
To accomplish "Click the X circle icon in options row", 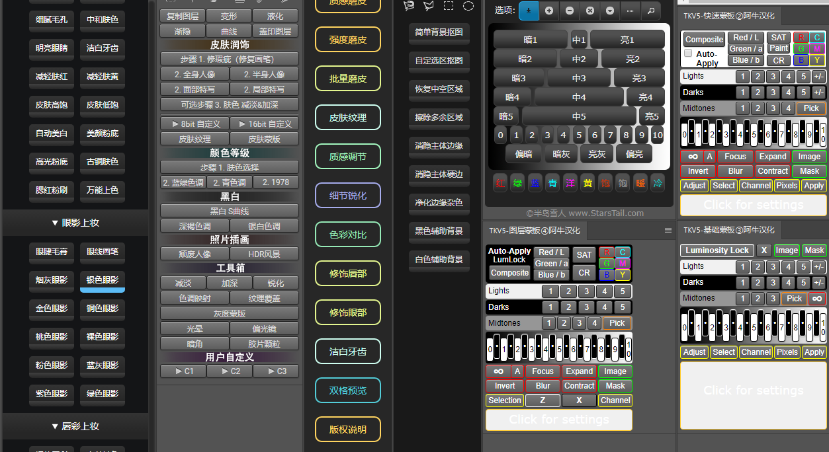I will tap(589, 11).
